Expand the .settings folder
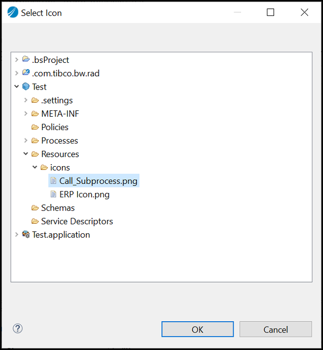 point(26,100)
